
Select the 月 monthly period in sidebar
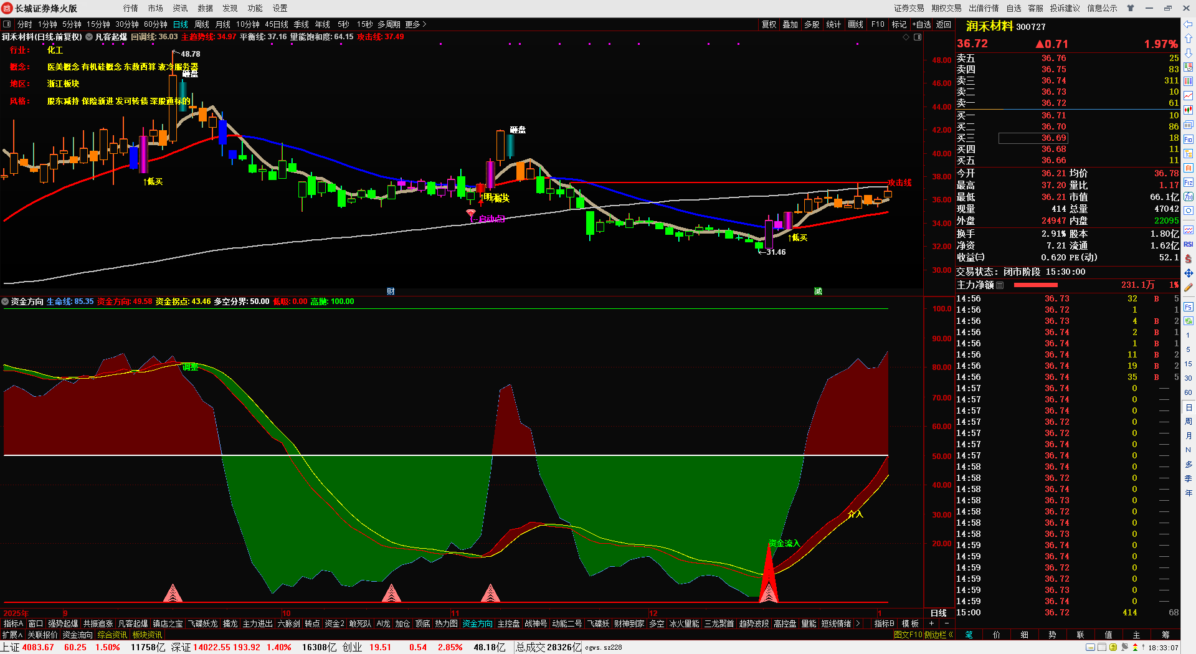pos(1189,436)
